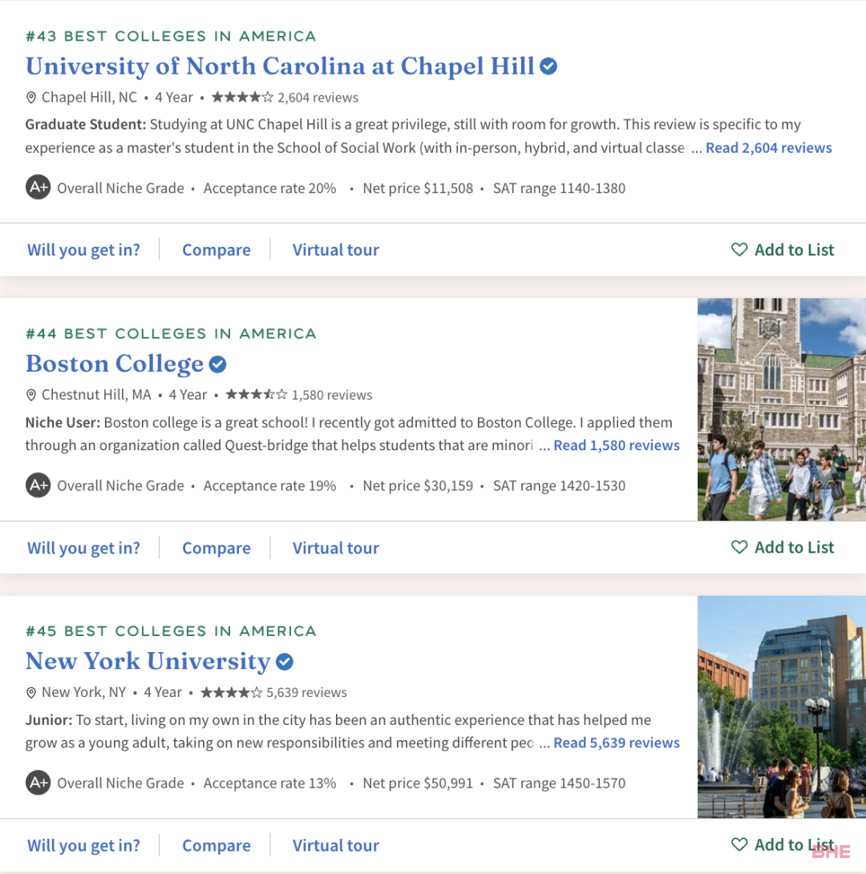
Task: Click the heart icon for UNC Chapel Hill
Action: tap(739, 249)
